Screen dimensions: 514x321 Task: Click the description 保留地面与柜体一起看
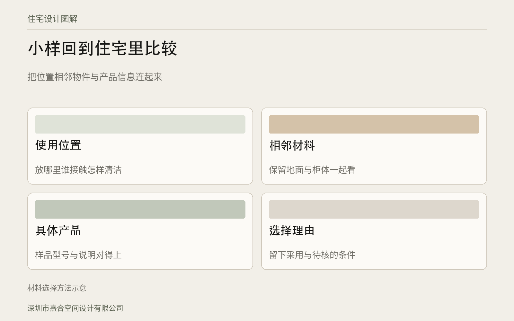coord(312,170)
